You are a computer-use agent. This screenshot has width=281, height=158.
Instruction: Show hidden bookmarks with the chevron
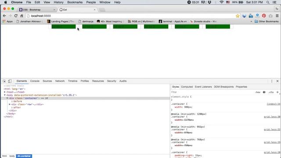pos(251,22)
